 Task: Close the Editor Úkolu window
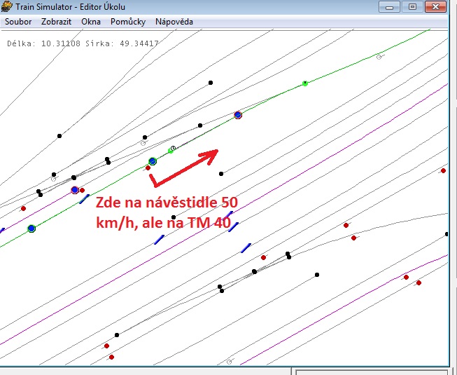click(435, 6)
